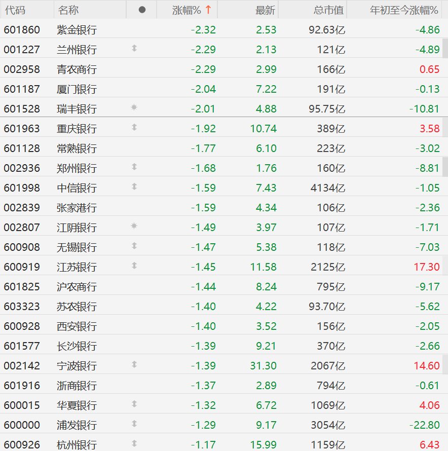Click the 92.63亿 market value cell
448x451 pixels.
tap(327, 30)
